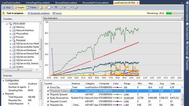Click the Errors/Sec purple color swatch
The image size is (189, 106).
(118, 87)
